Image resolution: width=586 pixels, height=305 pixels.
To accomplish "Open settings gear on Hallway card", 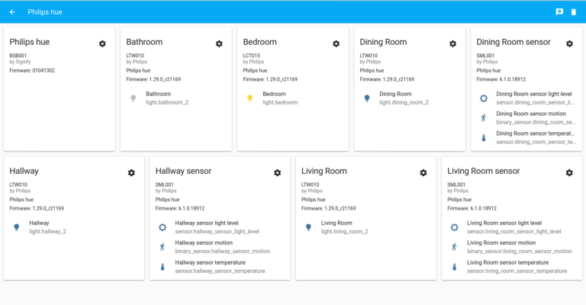I will click(x=131, y=173).
